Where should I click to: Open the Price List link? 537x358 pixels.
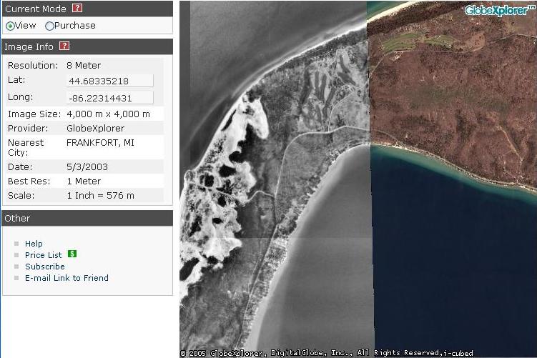(43, 255)
